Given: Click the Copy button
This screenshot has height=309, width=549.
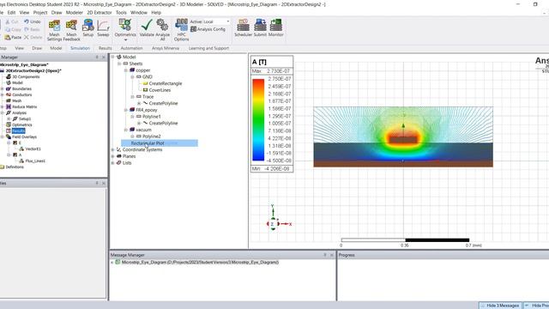Looking at the screenshot, I should tap(13, 29).
